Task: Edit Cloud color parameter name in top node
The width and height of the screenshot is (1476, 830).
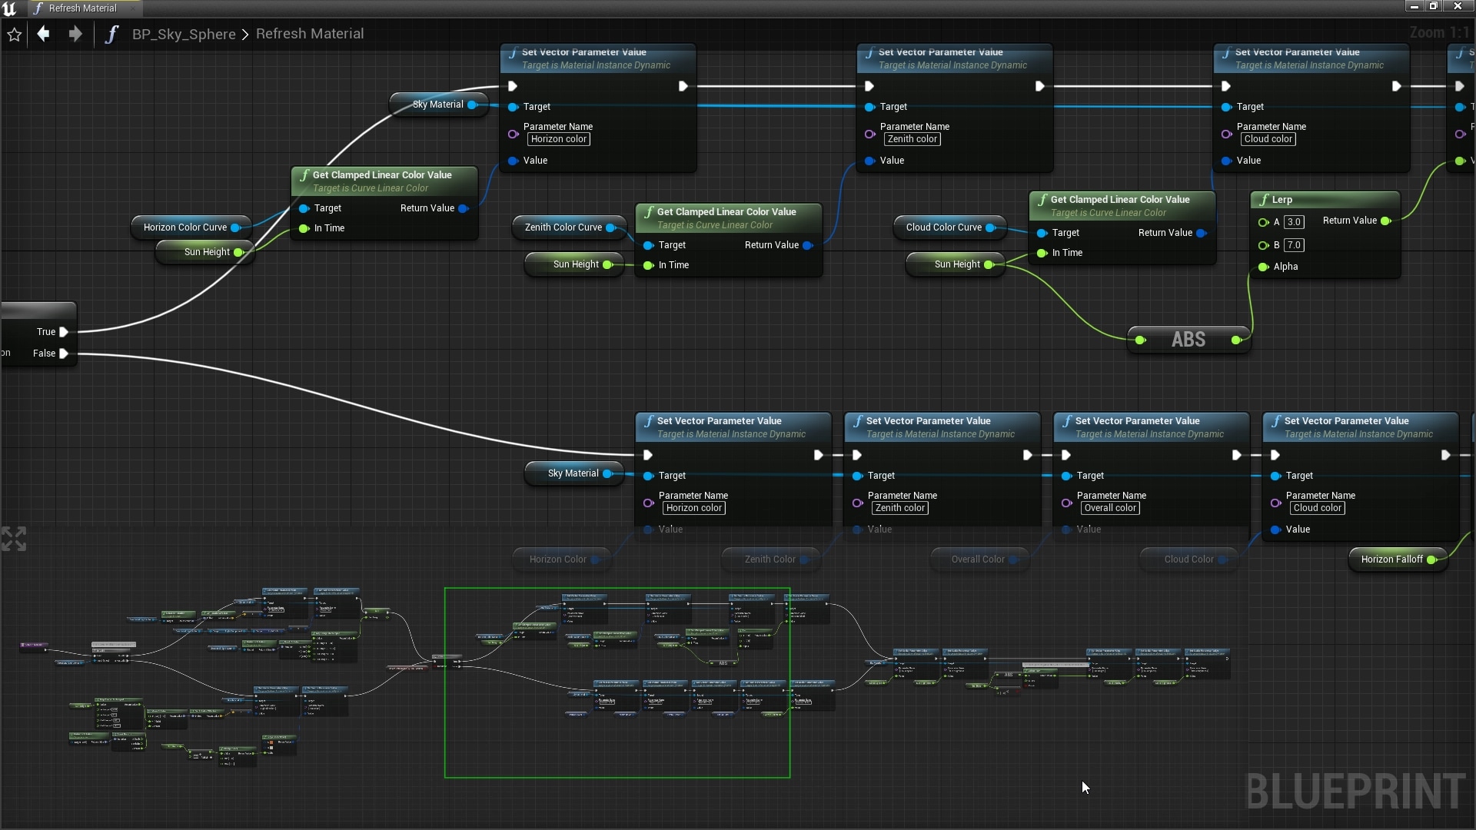Action: (1268, 139)
